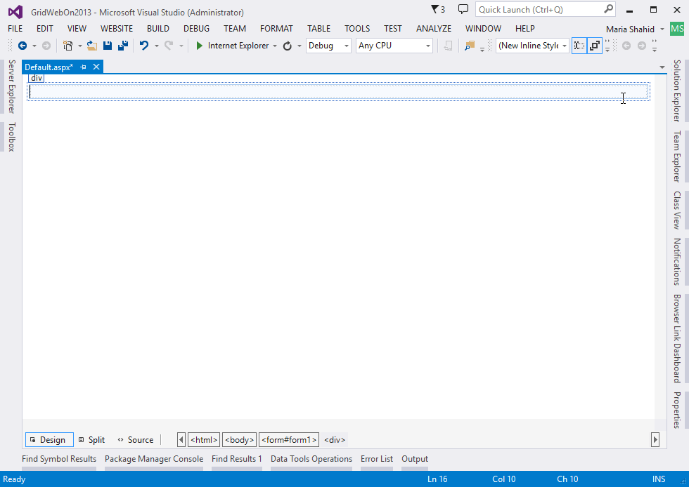Open notifications flag icon showing 3
The height and width of the screenshot is (487, 689).
click(437, 9)
